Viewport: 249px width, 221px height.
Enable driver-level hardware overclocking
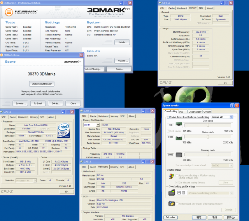click(x=168, y=117)
